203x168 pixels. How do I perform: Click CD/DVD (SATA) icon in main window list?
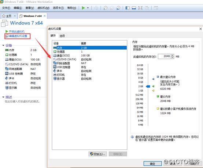[x=7, y=64]
